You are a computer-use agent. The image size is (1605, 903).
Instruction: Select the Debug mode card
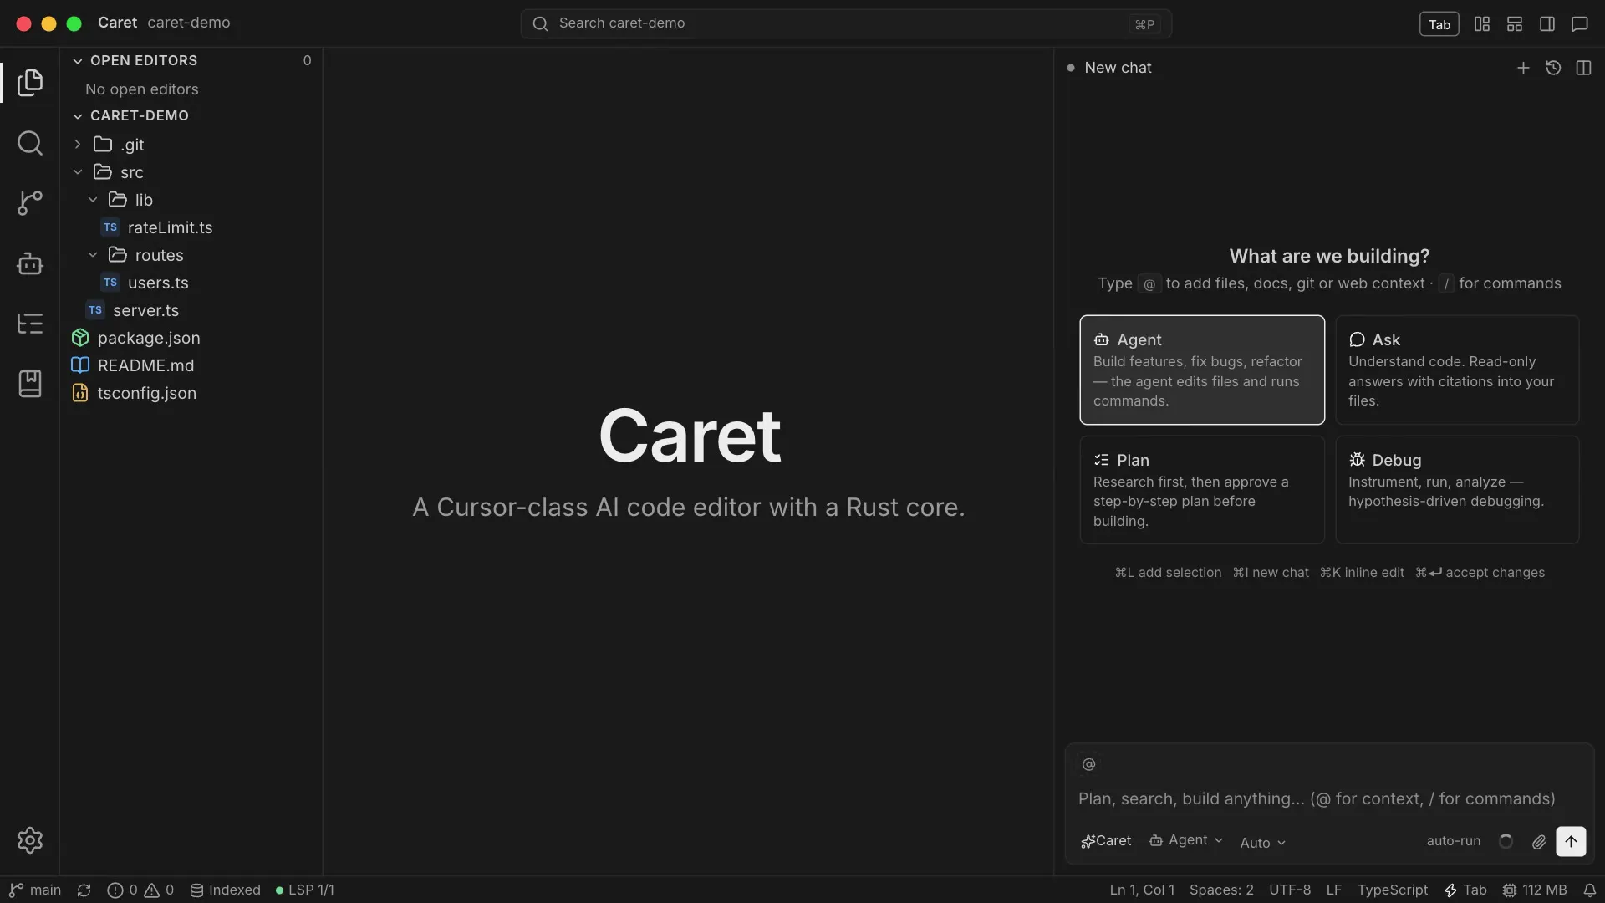coord(1457,490)
